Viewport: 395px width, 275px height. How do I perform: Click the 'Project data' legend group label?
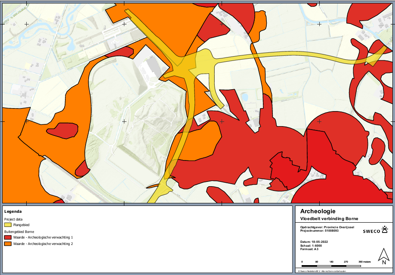coord(13,219)
